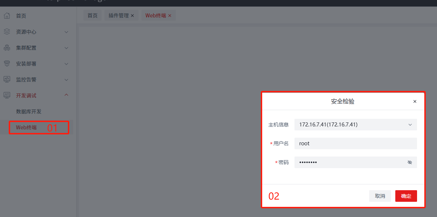The height and width of the screenshot is (217, 437).
Task: Focus the 用户名 input field
Action: pyautogui.click(x=356, y=143)
